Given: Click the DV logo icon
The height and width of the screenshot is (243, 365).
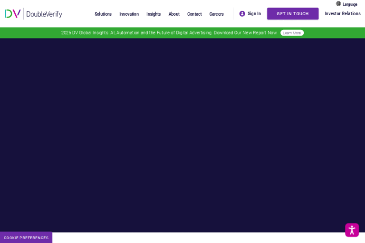Looking at the screenshot, I should (x=12, y=14).
